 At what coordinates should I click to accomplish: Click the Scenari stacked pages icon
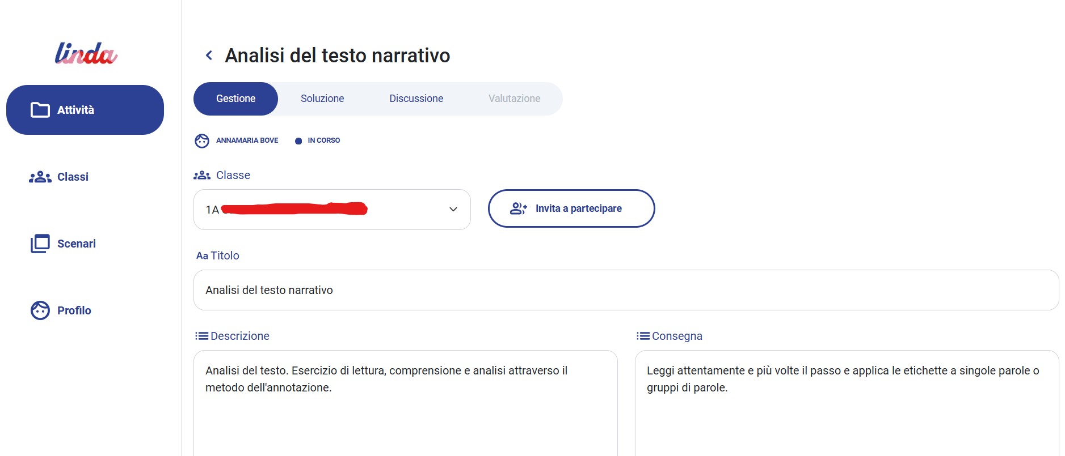(x=40, y=244)
